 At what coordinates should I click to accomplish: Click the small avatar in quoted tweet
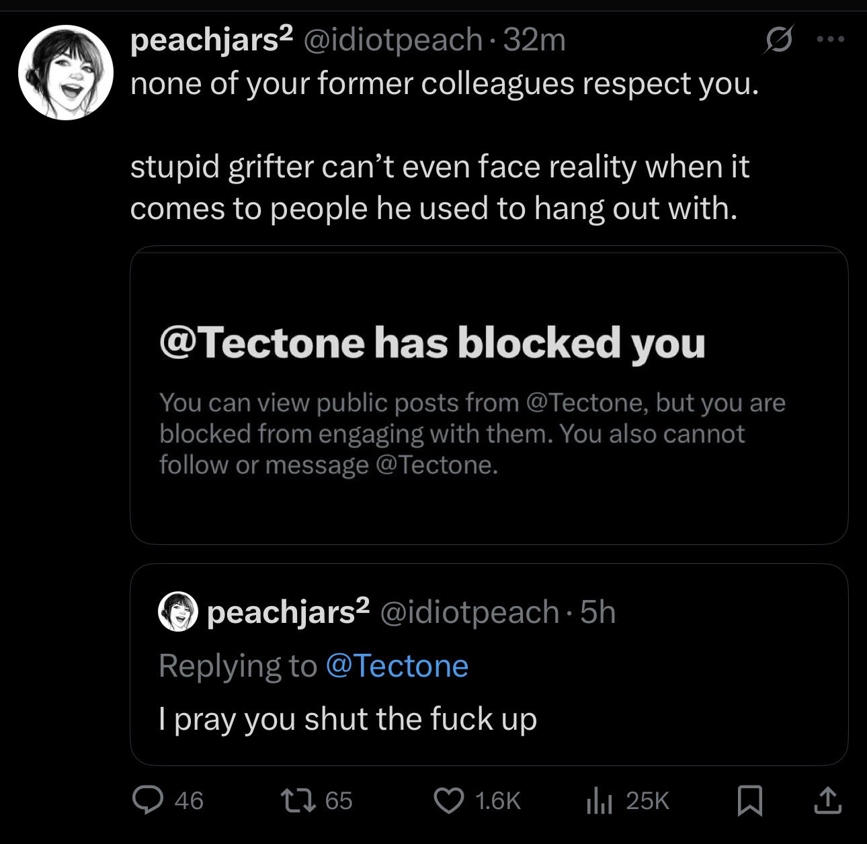[x=179, y=612]
